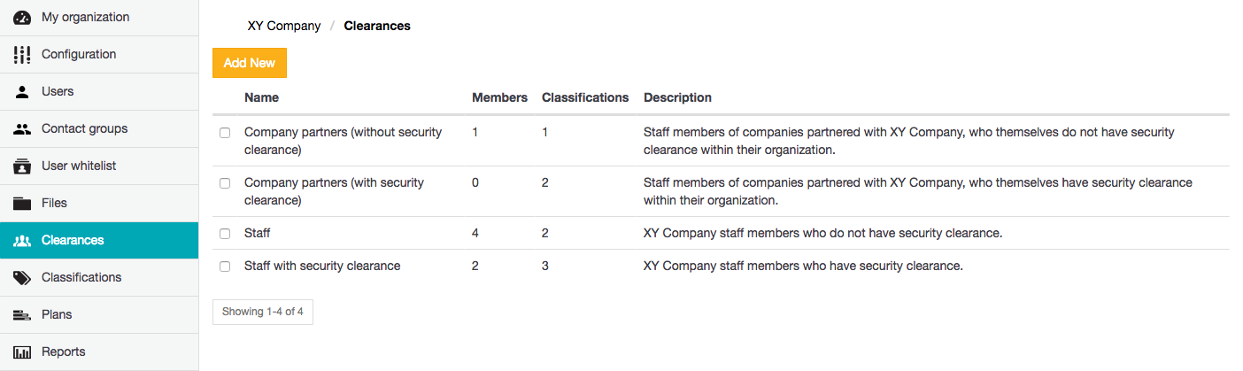Tick Company partners (with security clearance) checkbox
The width and height of the screenshot is (1243, 371).
pyautogui.click(x=225, y=183)
